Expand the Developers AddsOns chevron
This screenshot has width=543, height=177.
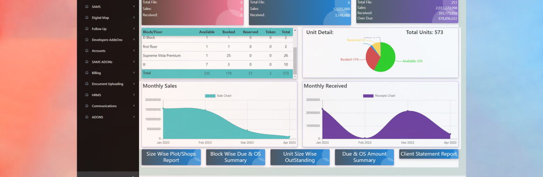pyautogui.click(x=134, y=40)
